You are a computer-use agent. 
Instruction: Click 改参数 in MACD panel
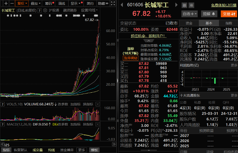pos(63,124)
